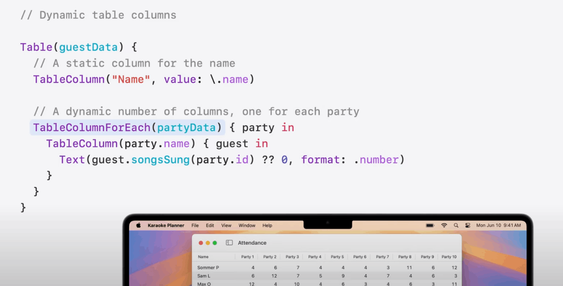Viewport: 563px width, 286px height.
Task: Click Sam L's Party 5 value 9
Action: [343, 276]
